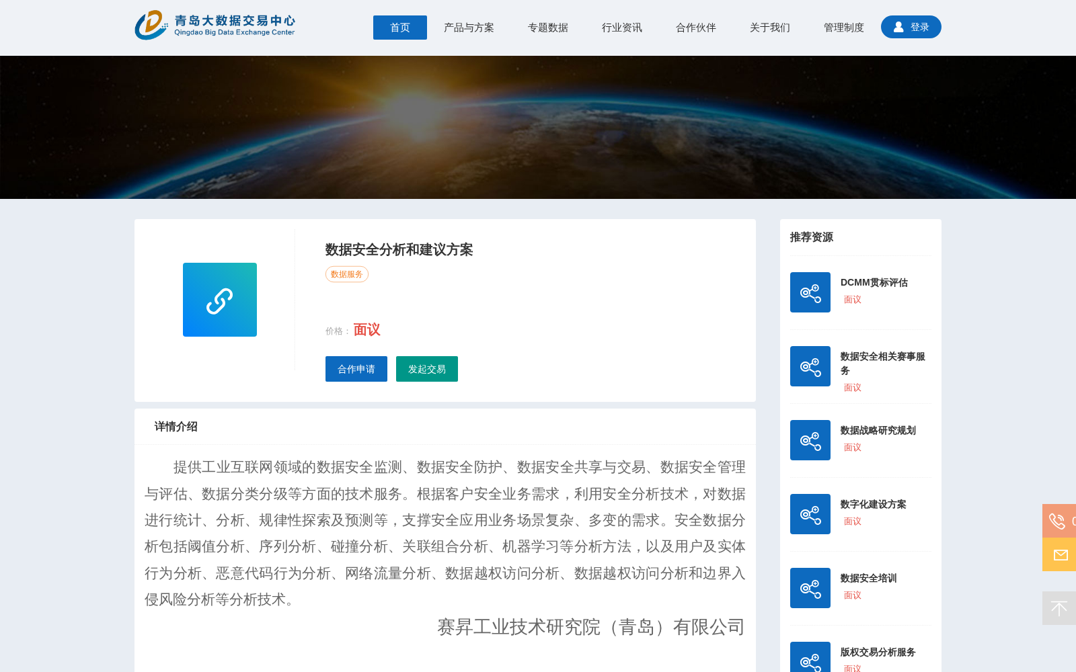Open the 关于我们 menu item
This screenshot has height=672, width=1076.
770,28
